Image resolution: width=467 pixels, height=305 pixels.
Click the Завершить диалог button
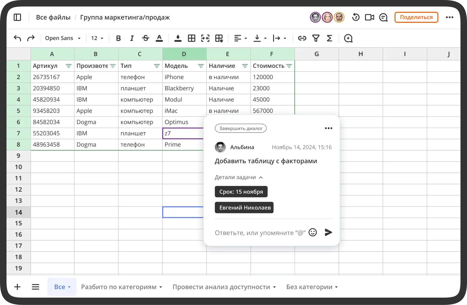(241, 128)
